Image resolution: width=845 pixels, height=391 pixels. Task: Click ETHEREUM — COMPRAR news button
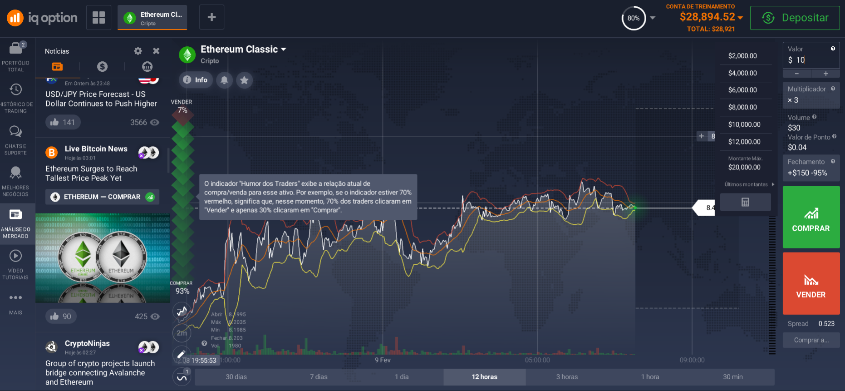click(103, 197)
